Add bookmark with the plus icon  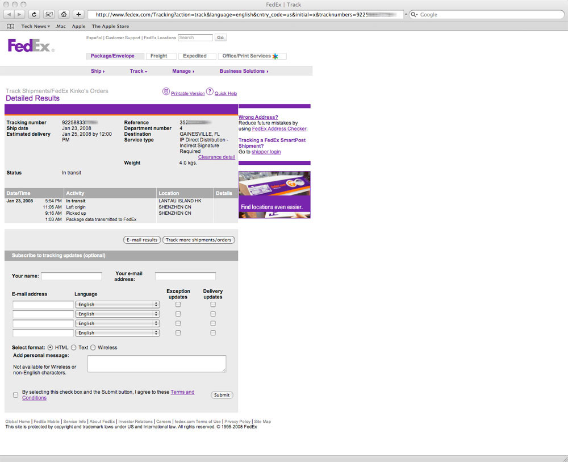click(x=78, y=15)
